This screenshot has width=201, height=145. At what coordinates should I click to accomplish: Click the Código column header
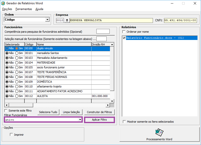[30, 44]
